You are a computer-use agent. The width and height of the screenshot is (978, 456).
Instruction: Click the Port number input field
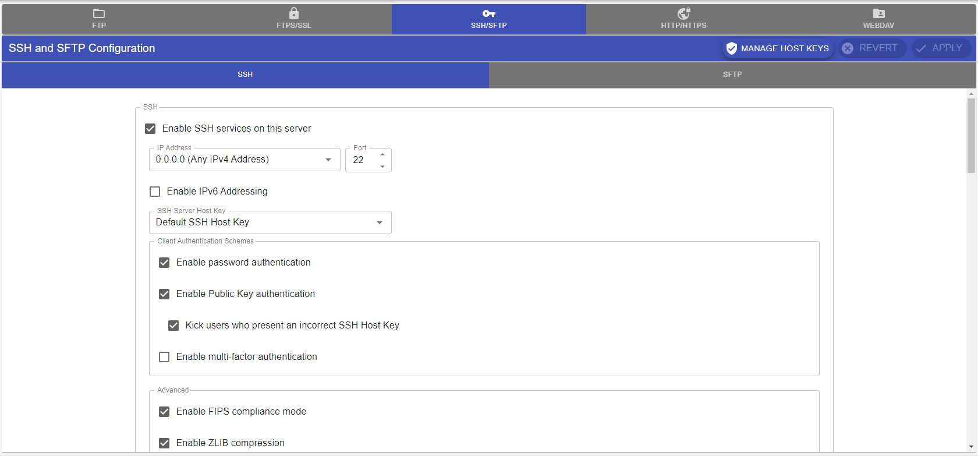(362, 160)
